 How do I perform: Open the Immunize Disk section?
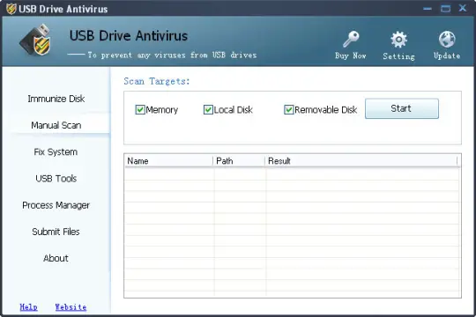[x=56, y=99]
